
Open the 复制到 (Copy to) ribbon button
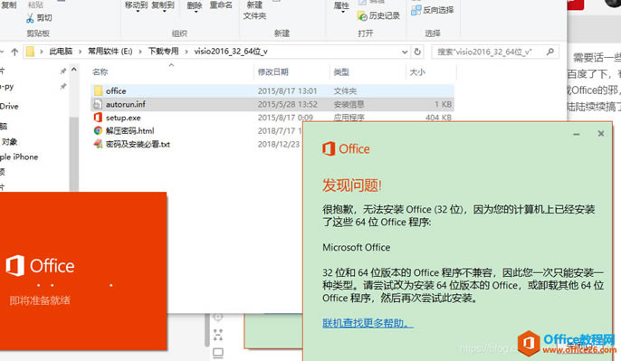[x=163, y=5]
